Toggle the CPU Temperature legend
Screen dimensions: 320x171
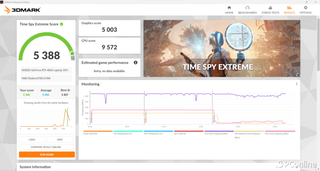(128, 133)
